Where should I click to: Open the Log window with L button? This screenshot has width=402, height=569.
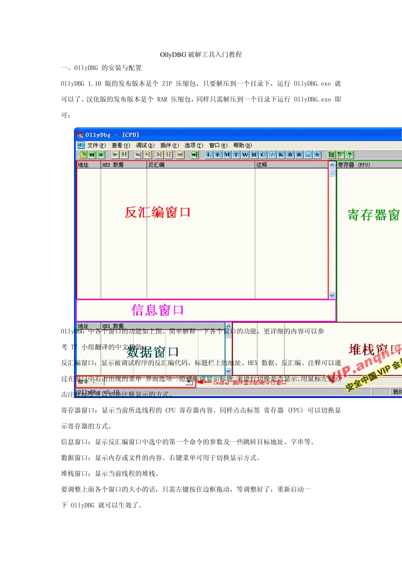tap(209, 155)
